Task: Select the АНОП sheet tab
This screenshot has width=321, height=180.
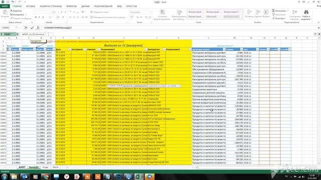Action: 22,167
